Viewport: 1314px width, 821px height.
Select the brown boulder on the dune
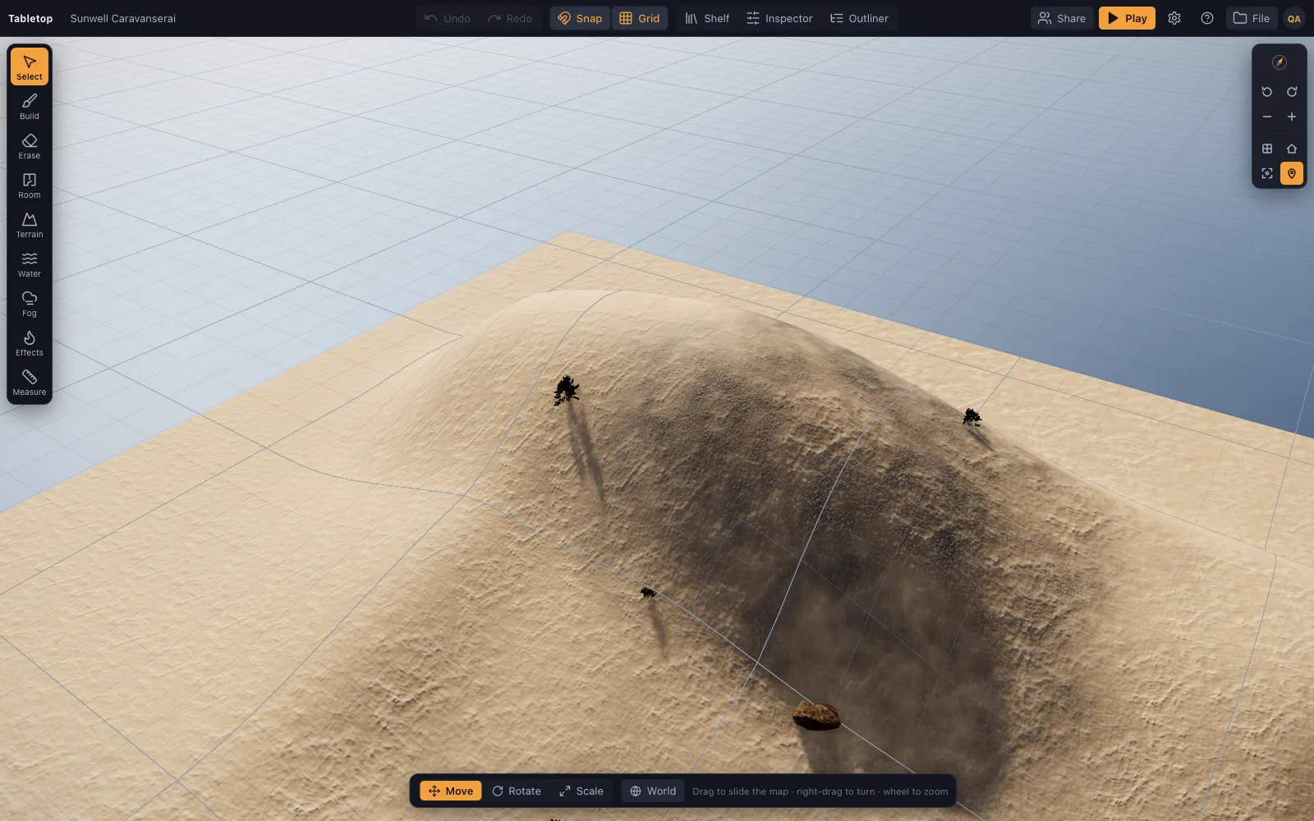(x=816, y=716)
